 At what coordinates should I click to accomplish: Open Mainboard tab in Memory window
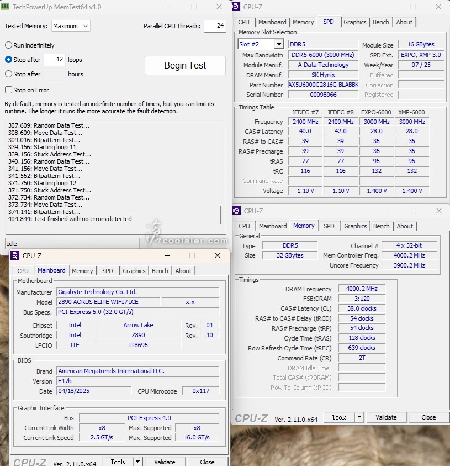point(273,226)
